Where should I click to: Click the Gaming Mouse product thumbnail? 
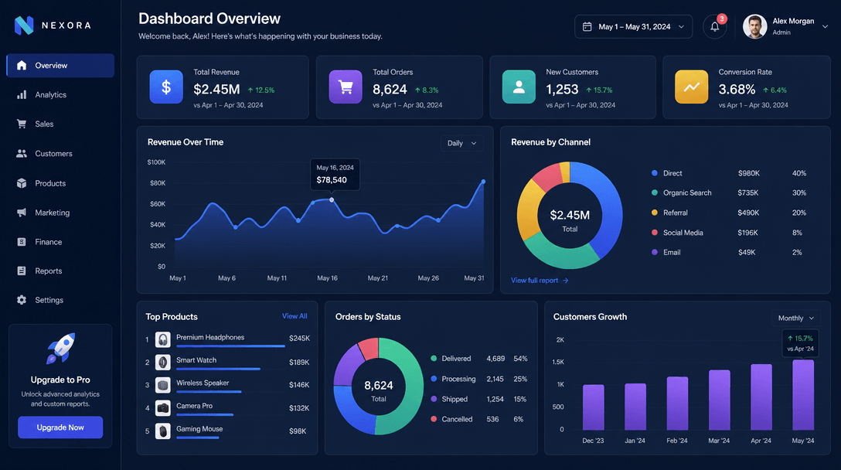[163, 431]
